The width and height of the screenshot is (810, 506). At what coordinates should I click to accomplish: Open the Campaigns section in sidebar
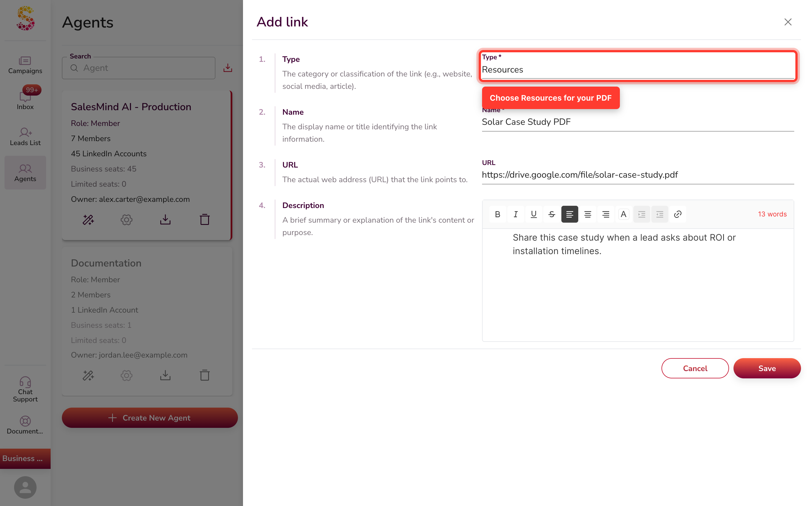click(x=25, y=65)
